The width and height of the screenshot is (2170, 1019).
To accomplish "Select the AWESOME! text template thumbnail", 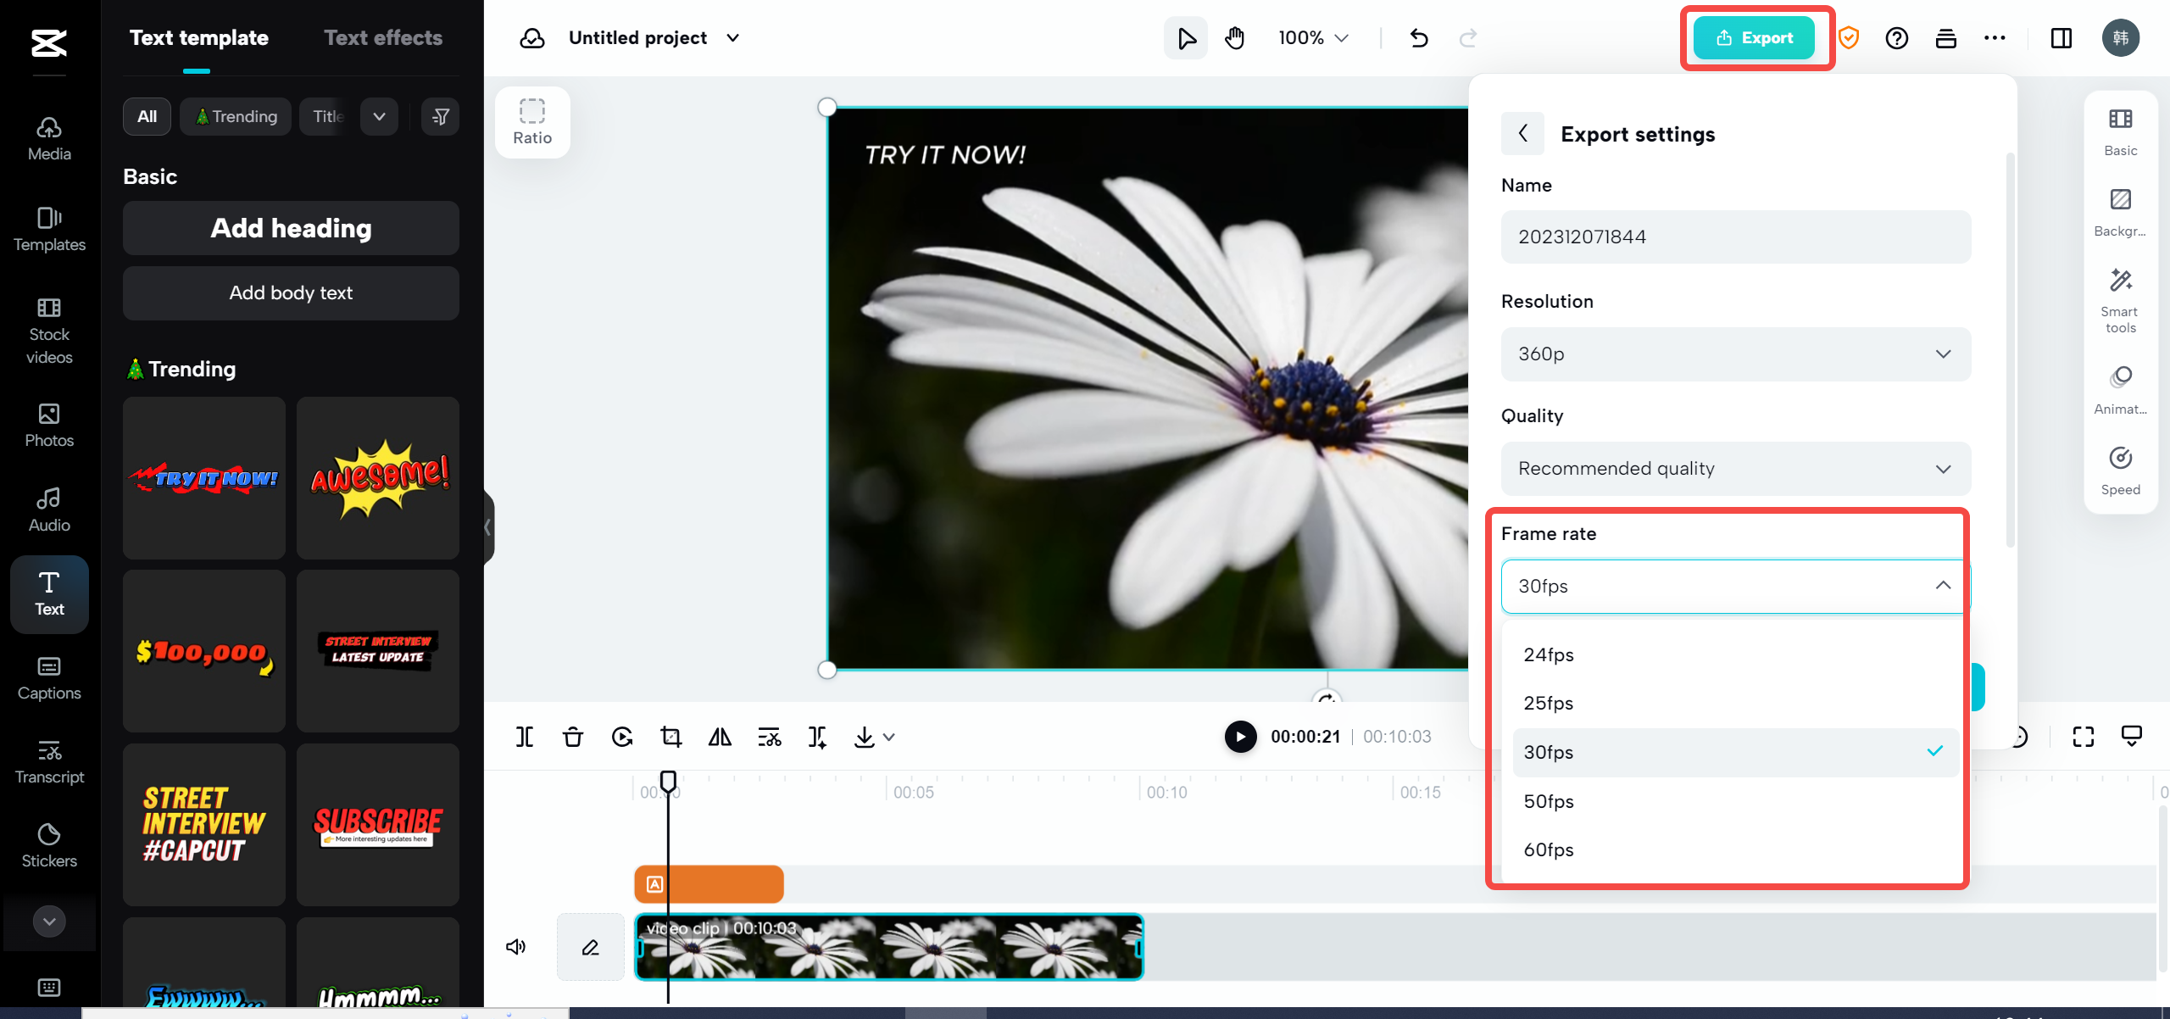I will [378, 478].
